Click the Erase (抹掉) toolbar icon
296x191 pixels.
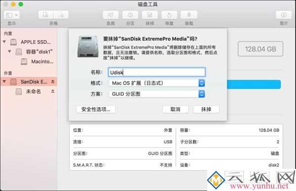click(x=149, y=15)
